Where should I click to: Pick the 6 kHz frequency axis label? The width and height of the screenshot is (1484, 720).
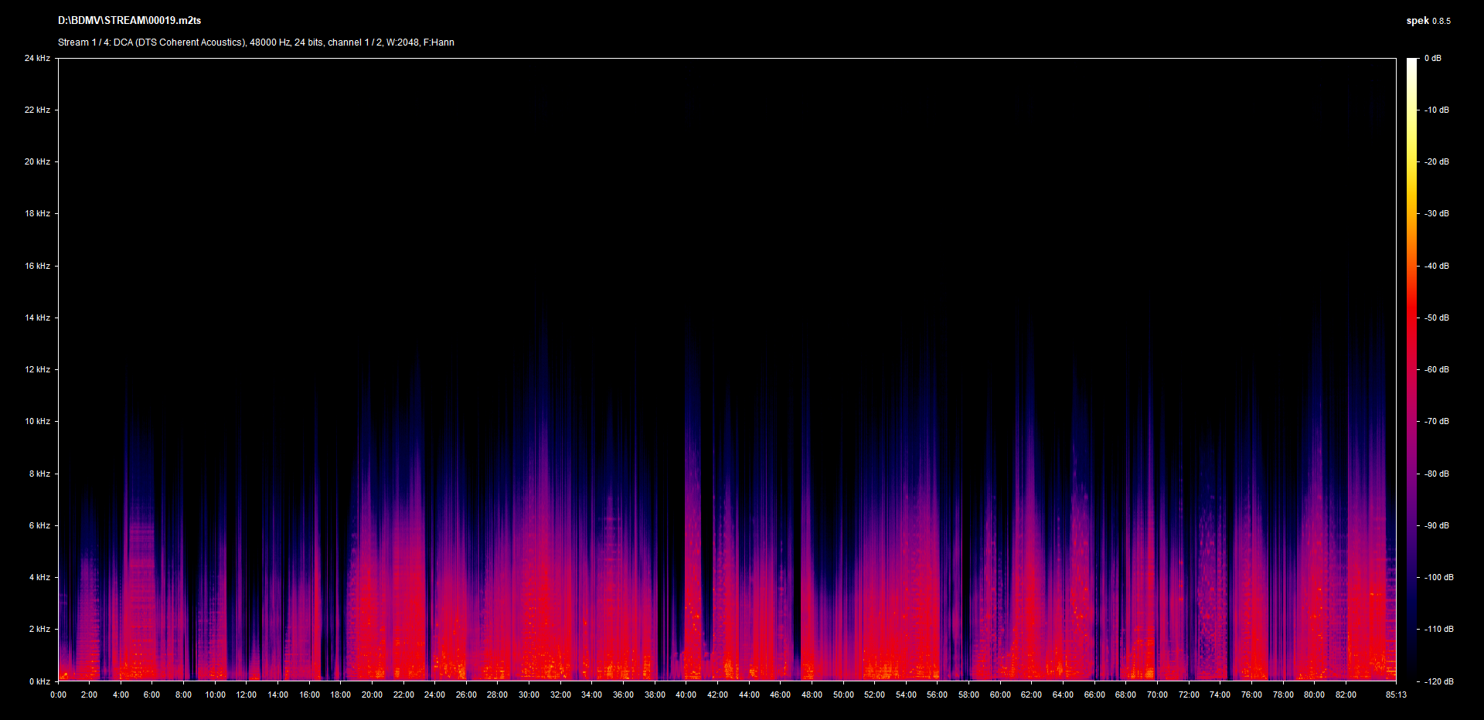(x=39, y=525)
